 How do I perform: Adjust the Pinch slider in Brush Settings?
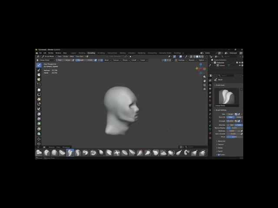(235, 137)
